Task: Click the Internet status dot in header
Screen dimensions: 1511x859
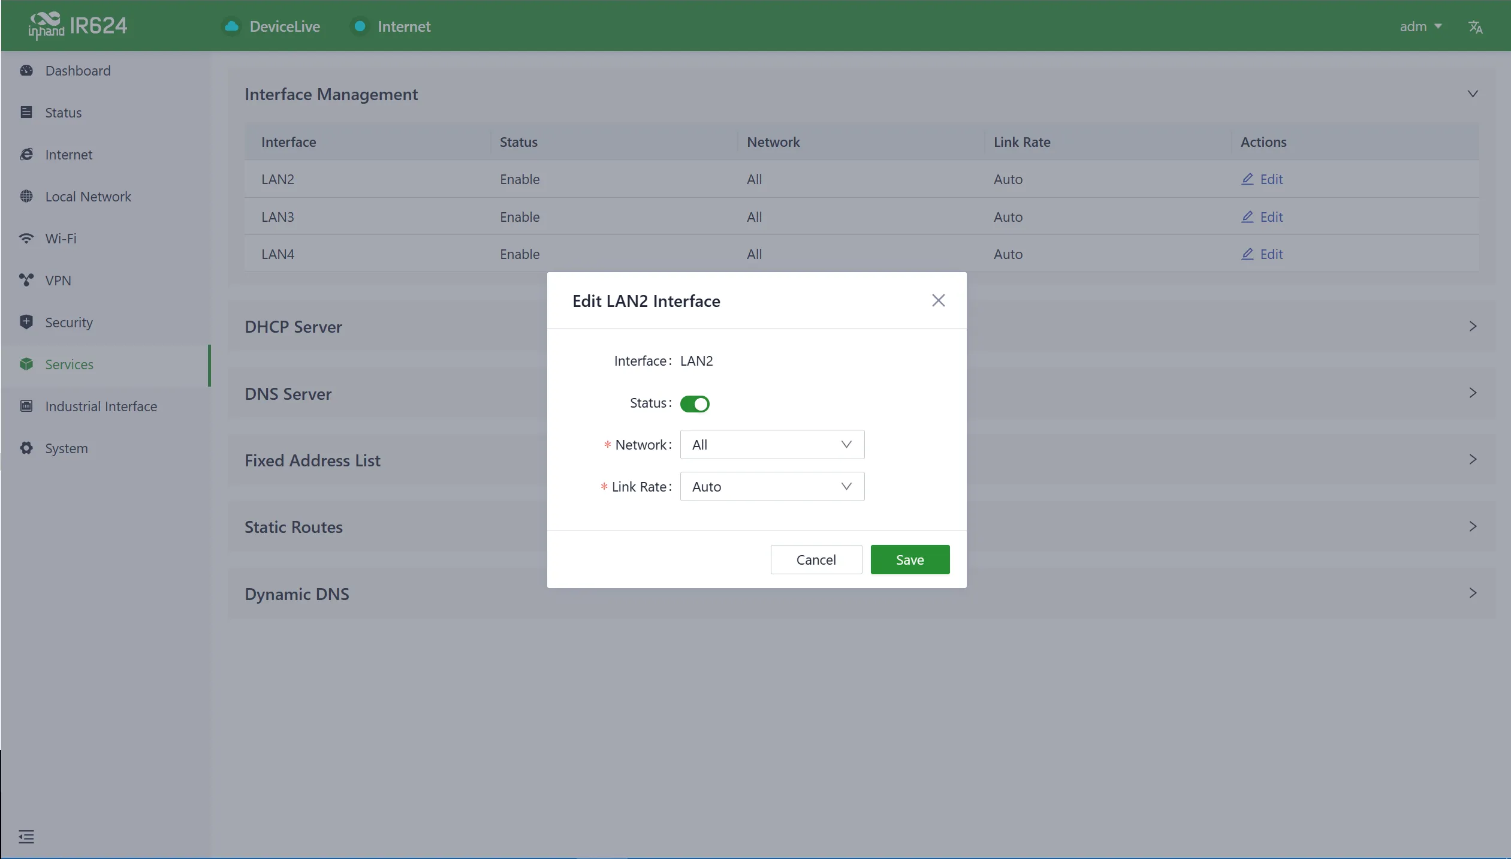Action: click(360, 26)
